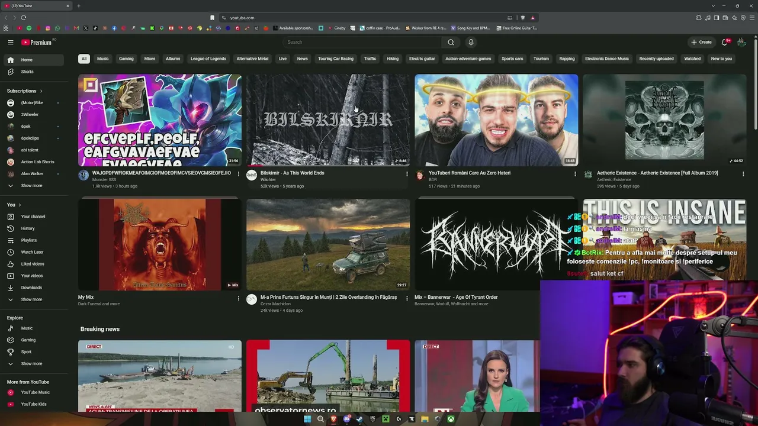
Task: Open Gaming under Explore
Action: coord(33,340)
